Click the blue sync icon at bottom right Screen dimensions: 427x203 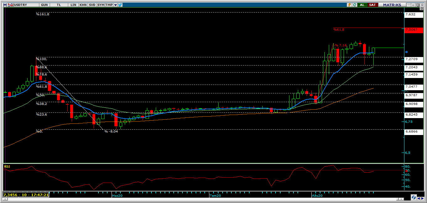point(414,197)
